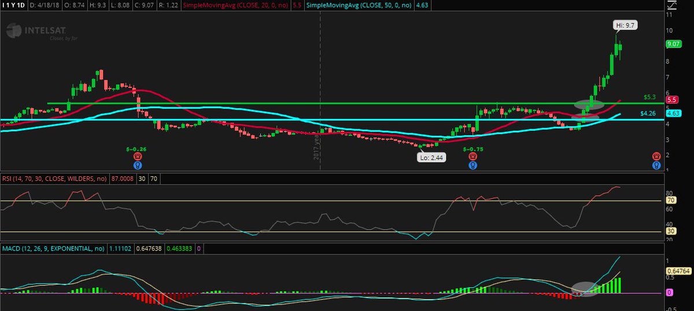Click the RSI value 87.0008
The width and height of the screenshot is (694, 311).
pos(121,179)
